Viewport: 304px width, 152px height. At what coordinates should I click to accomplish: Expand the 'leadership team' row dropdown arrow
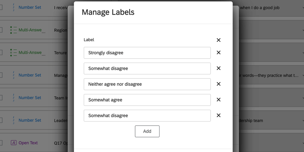303,121
